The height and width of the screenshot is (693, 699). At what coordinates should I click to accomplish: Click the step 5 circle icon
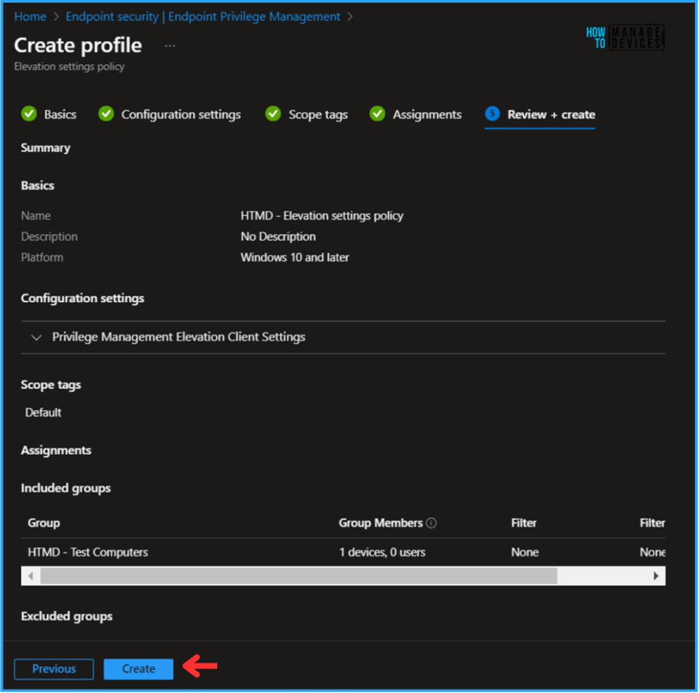coord(492,114)
